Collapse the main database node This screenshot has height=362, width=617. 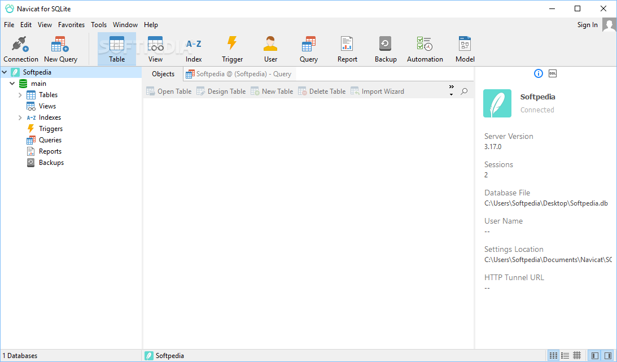pyautogui.click(x=12, y=84)
